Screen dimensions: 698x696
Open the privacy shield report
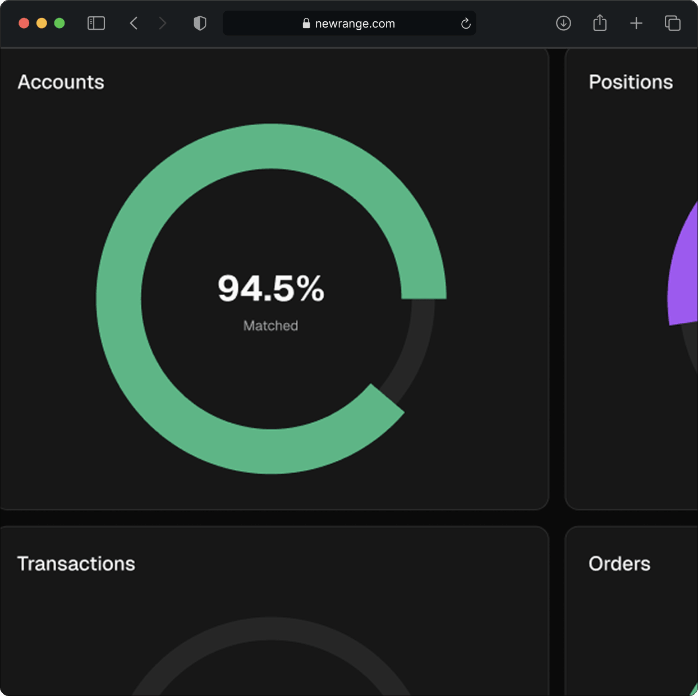pos(200,23)
